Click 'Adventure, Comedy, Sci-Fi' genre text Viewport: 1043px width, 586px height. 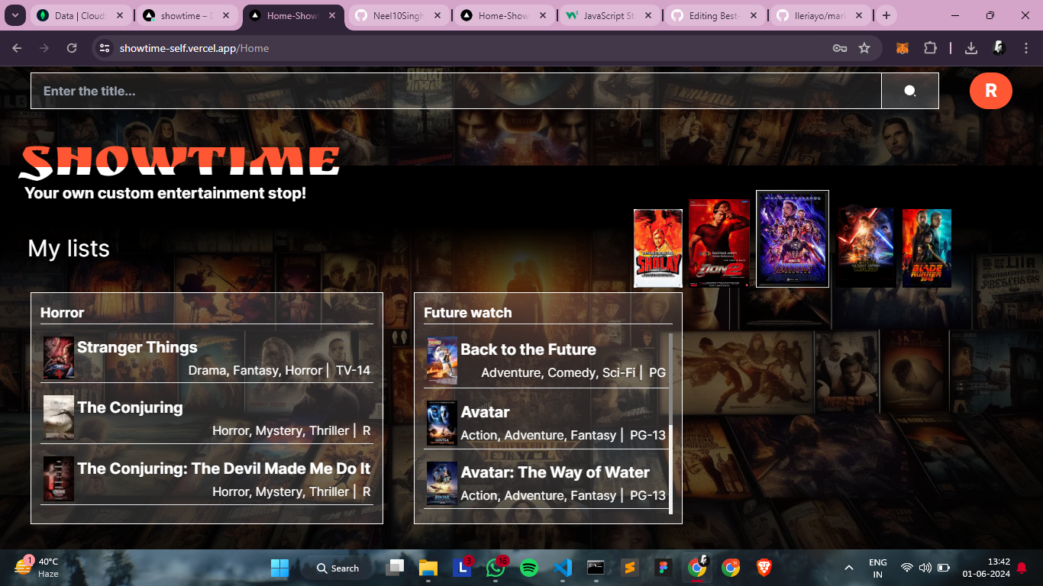click(x=558, y=372)
